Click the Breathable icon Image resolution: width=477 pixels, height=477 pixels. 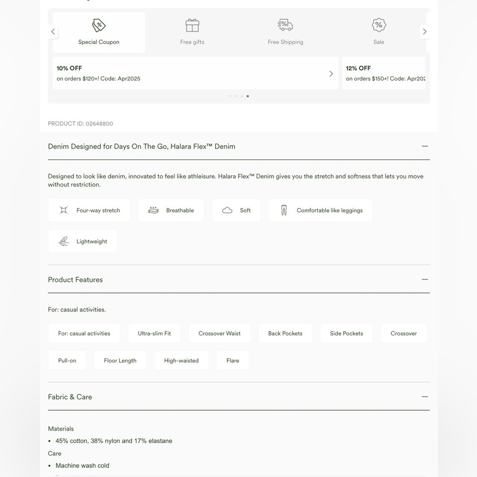click(x=153, y=210)
